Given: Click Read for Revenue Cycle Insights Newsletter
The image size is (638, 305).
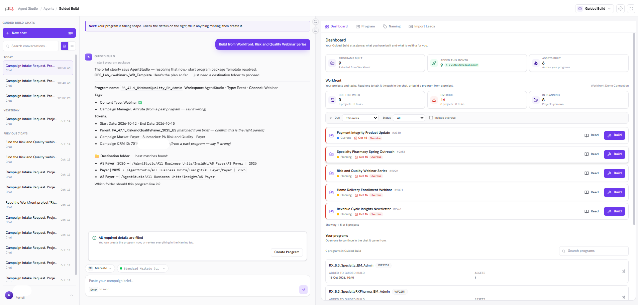Looking at the screenshot, I should click(x=591, y=211).
